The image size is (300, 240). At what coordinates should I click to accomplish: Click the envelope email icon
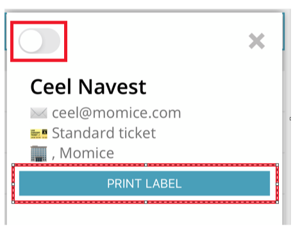pos(38,113)
